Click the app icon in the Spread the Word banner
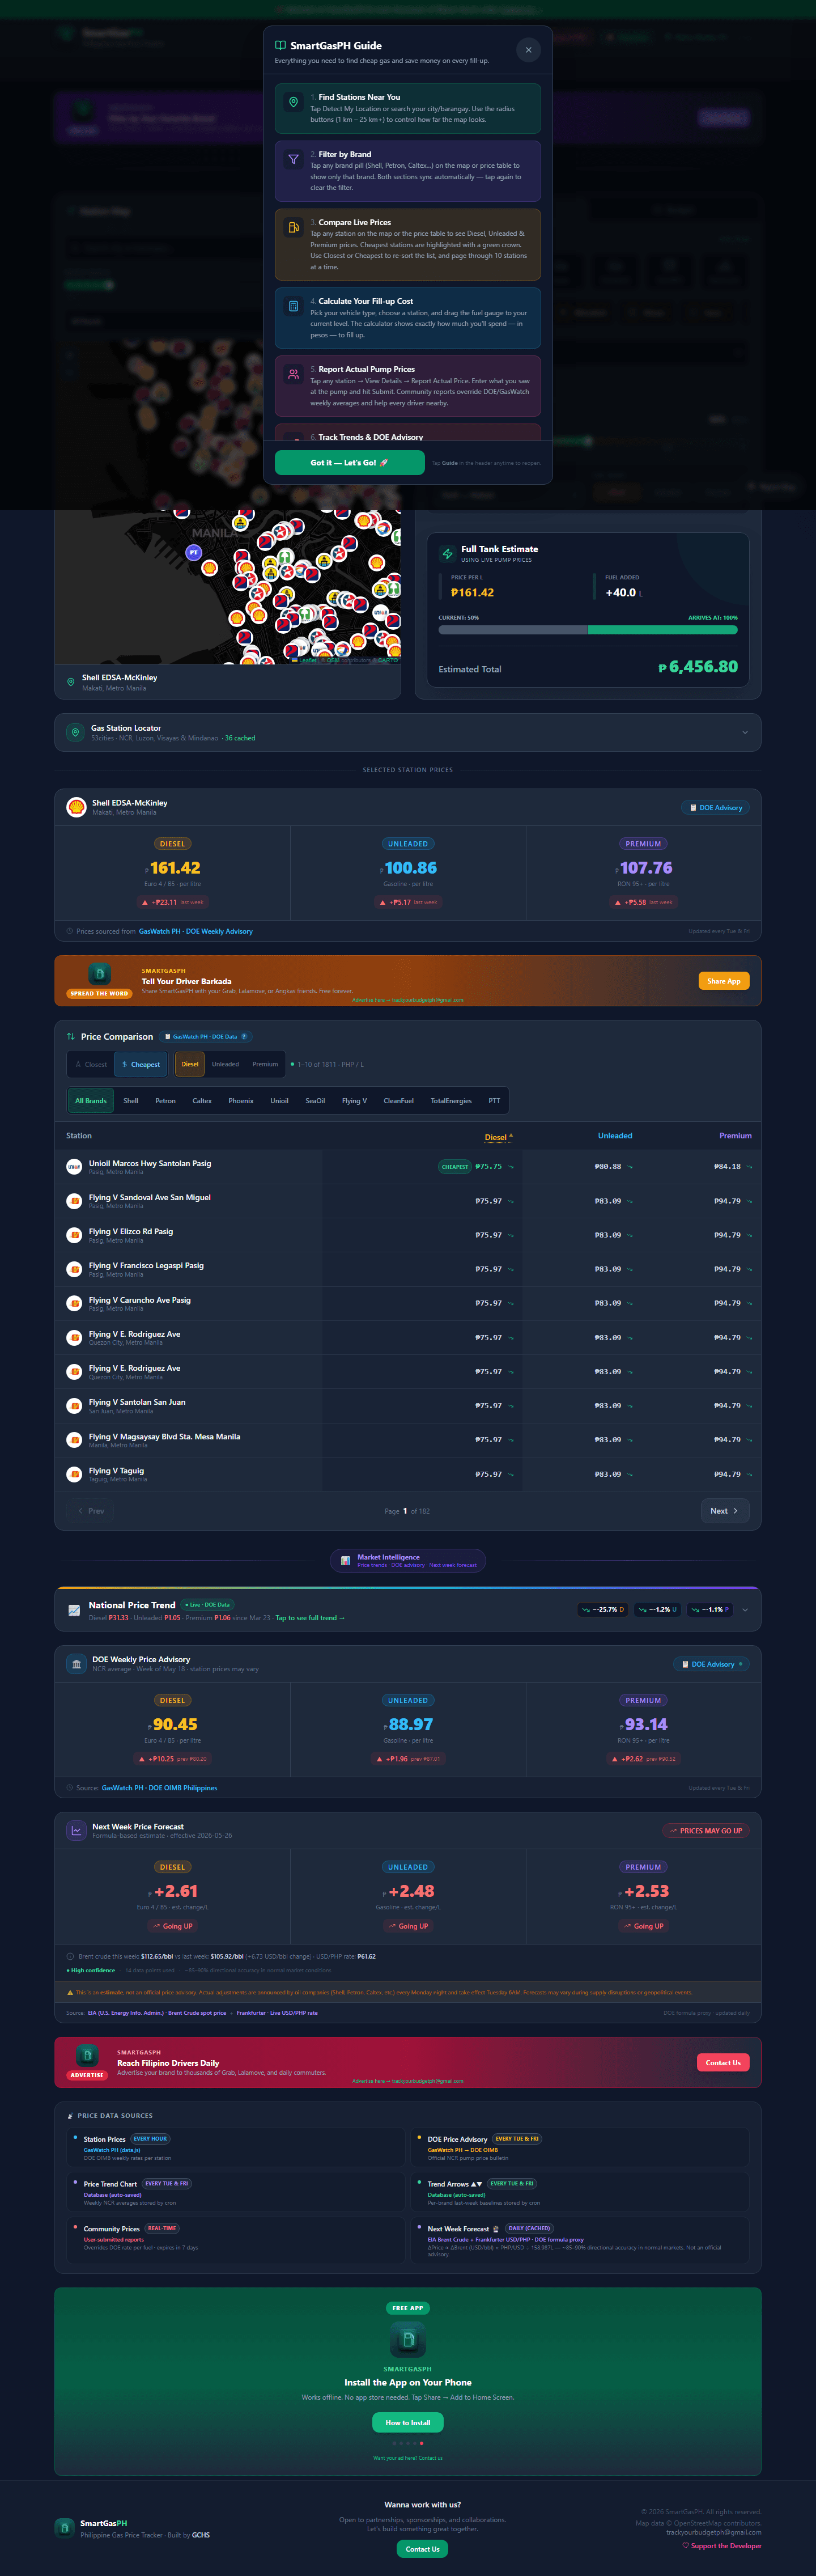This screenshot has height=2576, width=816. point(99,973)
